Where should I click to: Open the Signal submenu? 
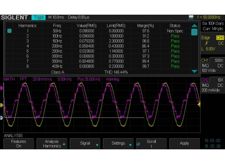(x=85, y=143)
